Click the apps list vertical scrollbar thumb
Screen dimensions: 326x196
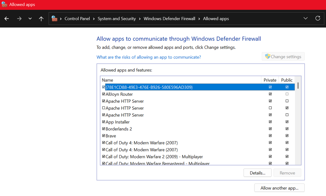pyautogui.click(x=298, y=86)
